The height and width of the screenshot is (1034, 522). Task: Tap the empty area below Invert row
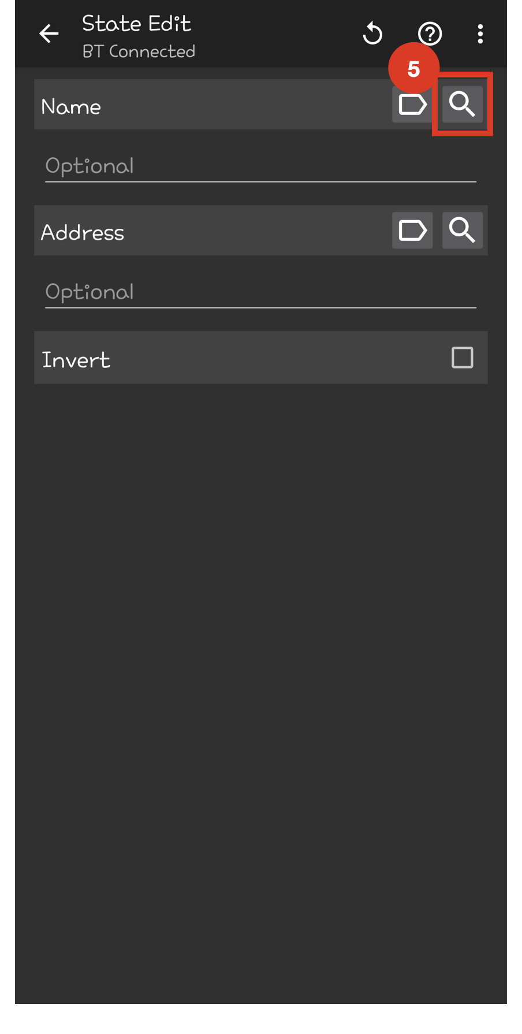(x=260, y=635)
